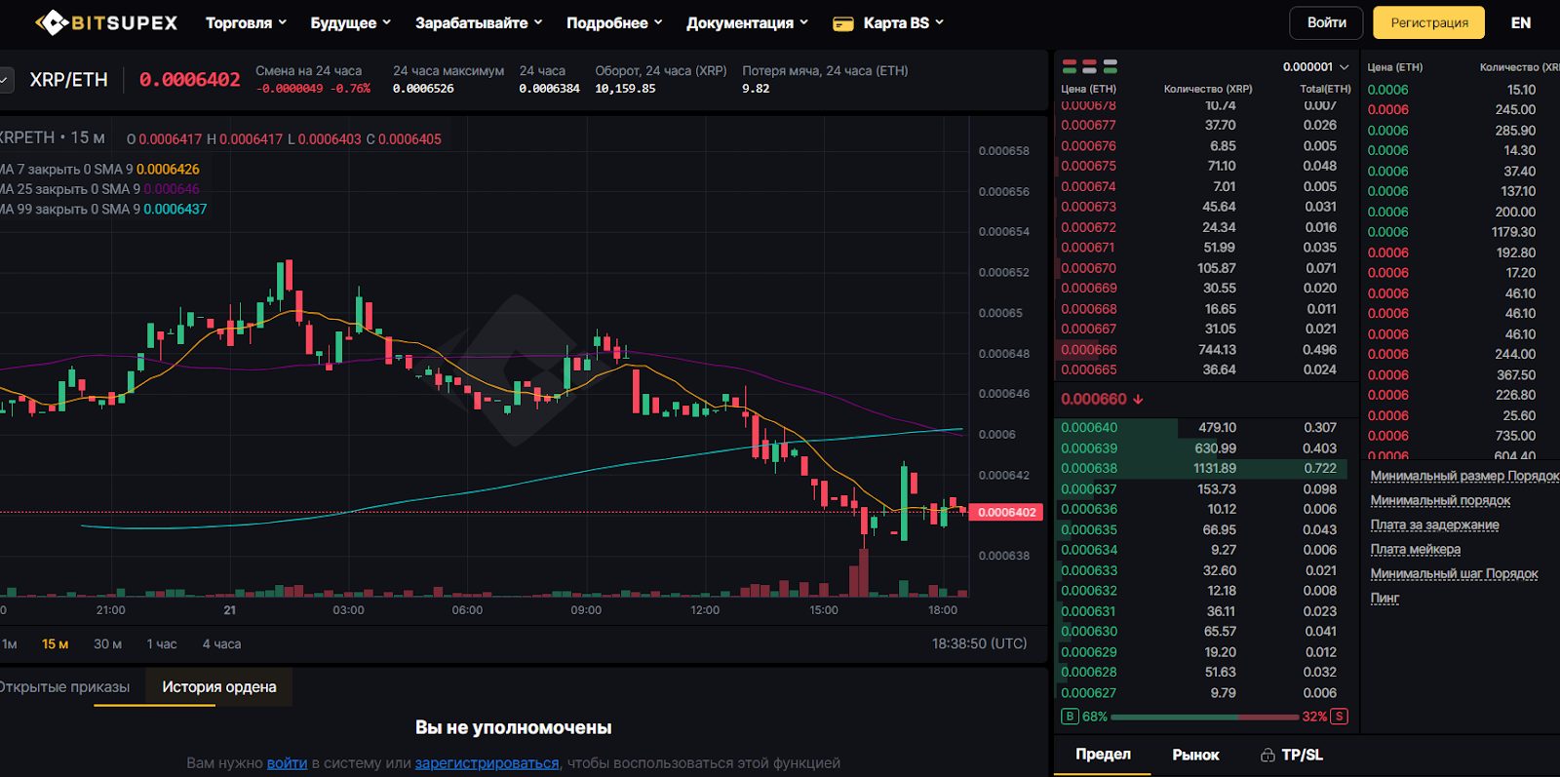Switch language using the EN selector
Viewport: 1560px width, 777px height.
coord(1521,22)
